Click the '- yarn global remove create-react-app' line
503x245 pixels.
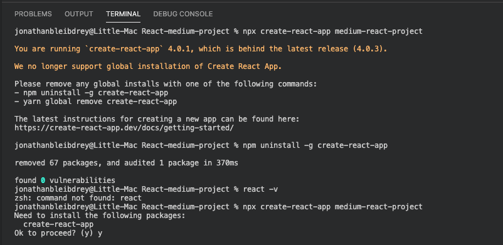pyautogui.click(x=95, y=102)
